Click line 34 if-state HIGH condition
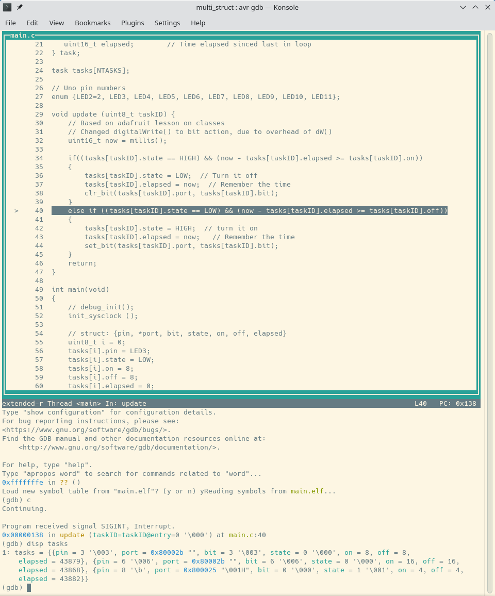 point(245,158)
